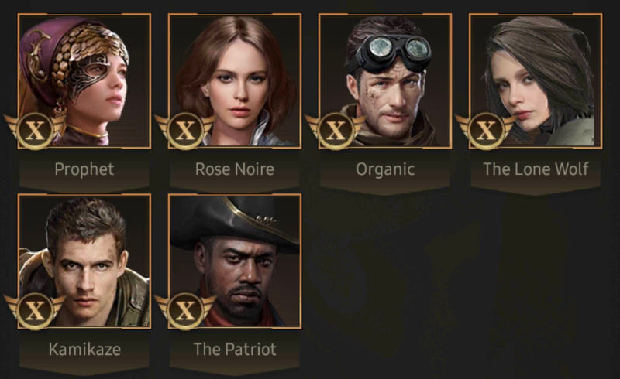This screenshot has height=379, width=620.
Task: Pick The Patriot hero portrait
Action: point(235,261)
